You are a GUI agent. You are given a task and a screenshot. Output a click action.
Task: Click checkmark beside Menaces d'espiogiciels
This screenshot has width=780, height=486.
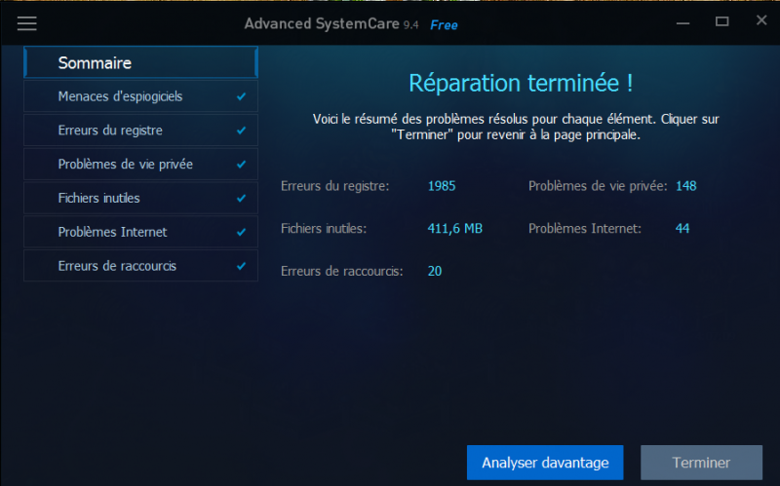click(241, 97)
